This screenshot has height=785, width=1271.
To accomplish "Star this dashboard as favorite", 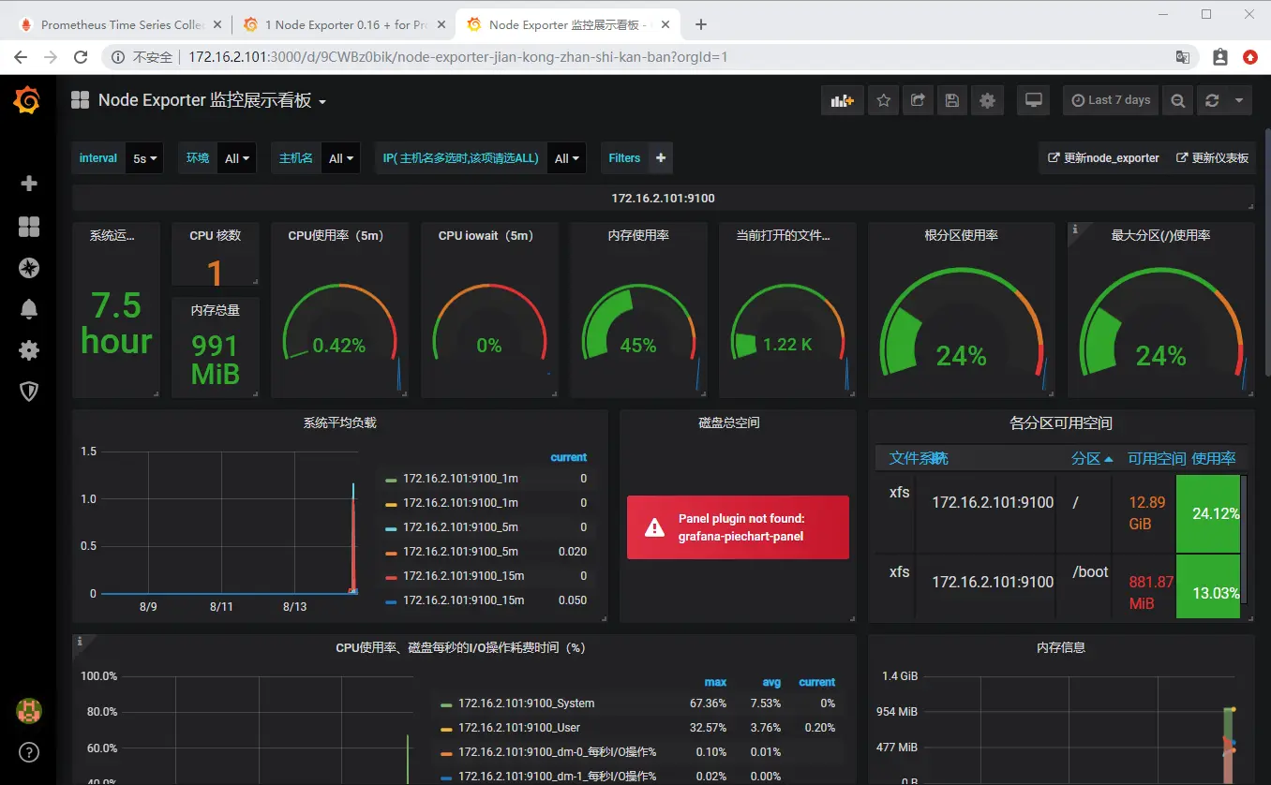I will click(x=883, y=100).
